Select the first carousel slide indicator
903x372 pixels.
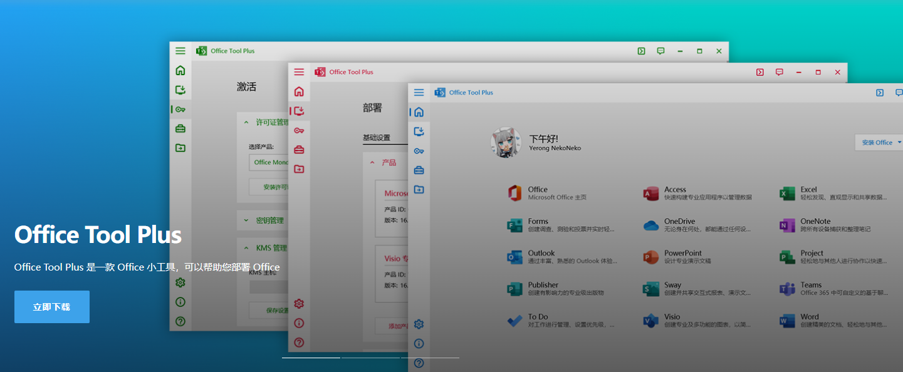(311, 358)
